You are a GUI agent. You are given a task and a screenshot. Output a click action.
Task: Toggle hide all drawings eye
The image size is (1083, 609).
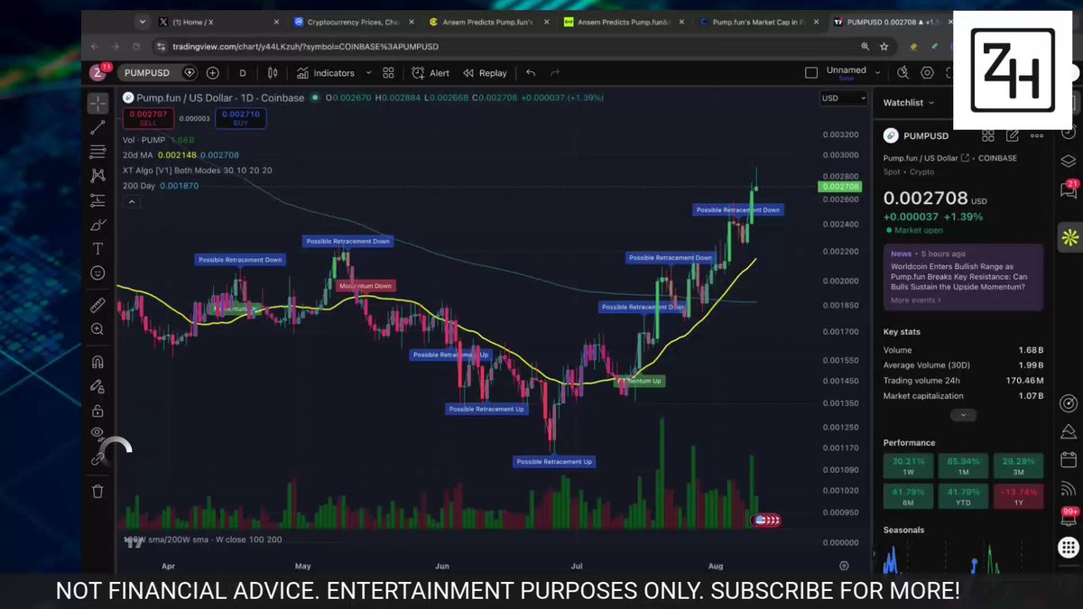click(97, 434)
